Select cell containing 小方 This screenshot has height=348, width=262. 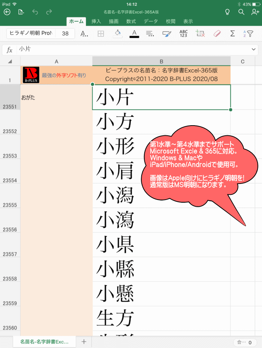(162, 122)
